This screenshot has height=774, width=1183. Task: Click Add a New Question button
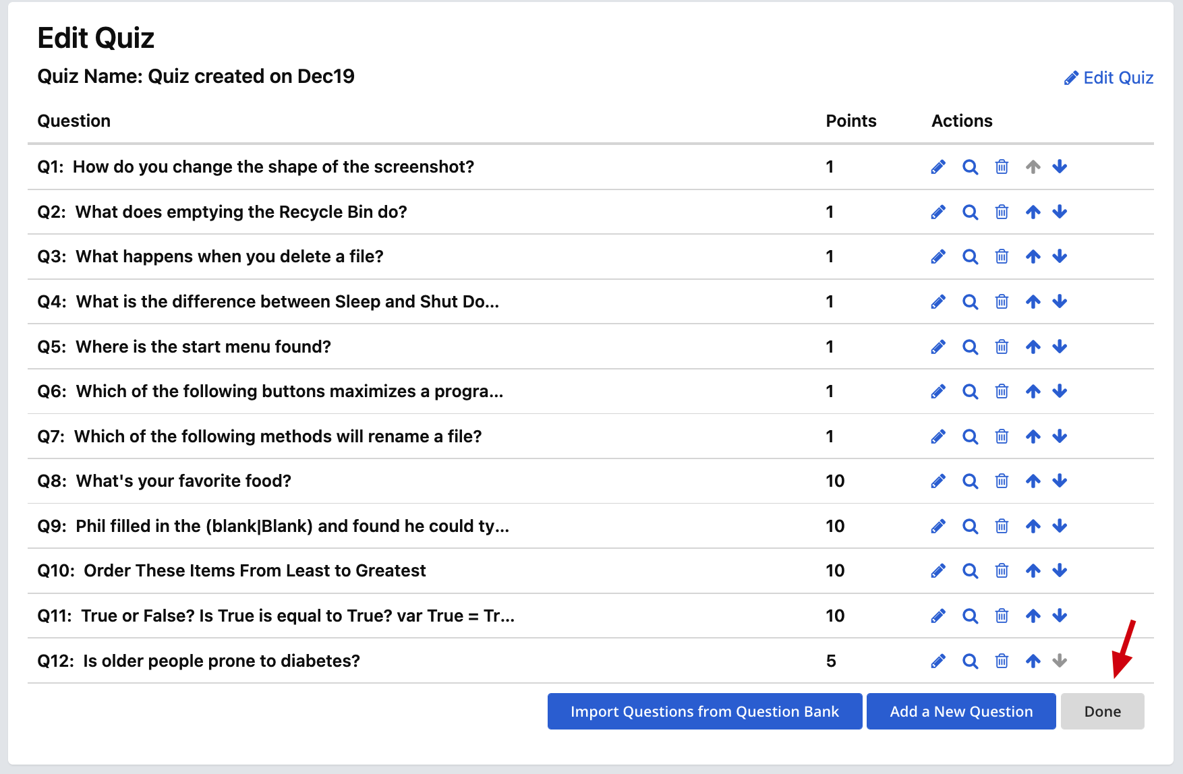(961, 711)
